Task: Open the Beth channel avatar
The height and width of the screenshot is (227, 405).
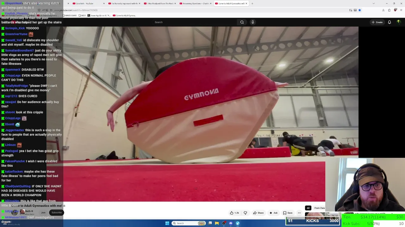Action: tap(15, 212)
